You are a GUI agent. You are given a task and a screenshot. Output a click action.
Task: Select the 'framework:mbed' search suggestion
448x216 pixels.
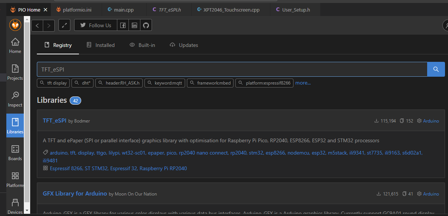210,83
